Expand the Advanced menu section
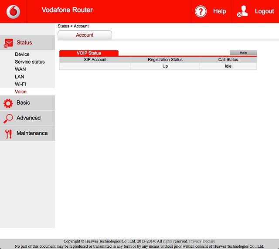The height and width of the screenshot is (249, 279). [x=27, y=118]
